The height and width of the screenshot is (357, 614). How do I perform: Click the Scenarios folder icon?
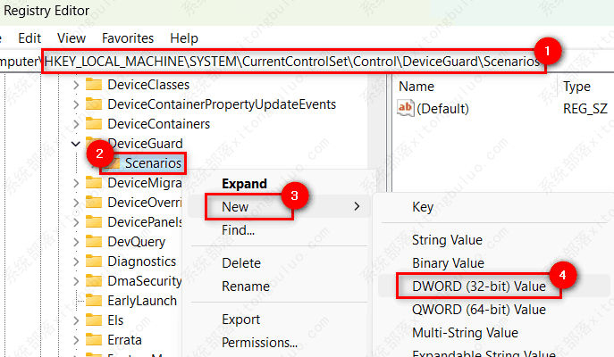(114, 163)
